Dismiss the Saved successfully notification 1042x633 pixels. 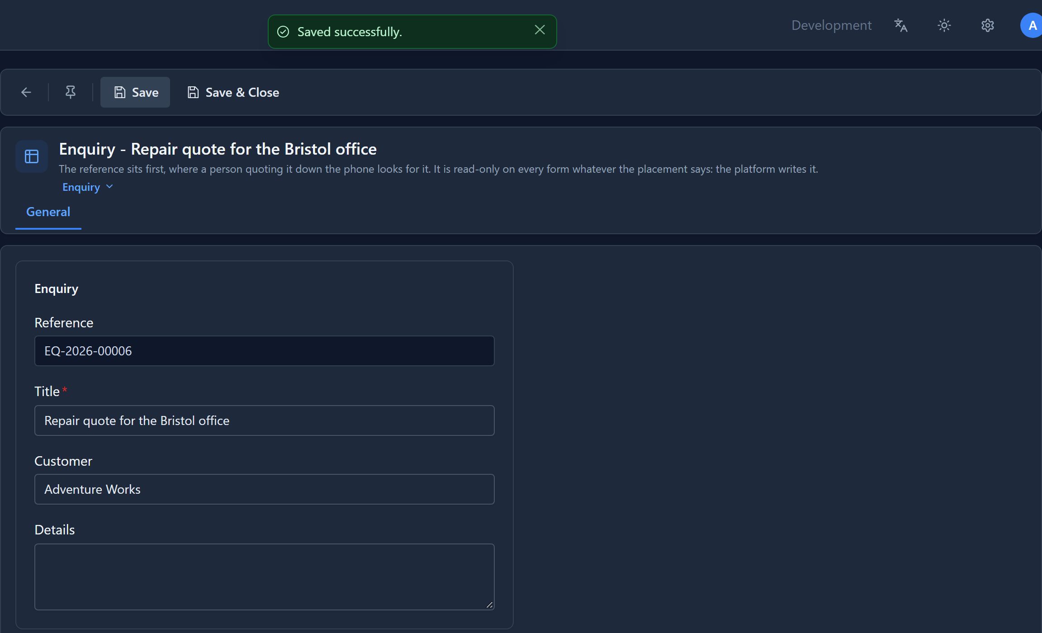(x=540, y=30)
